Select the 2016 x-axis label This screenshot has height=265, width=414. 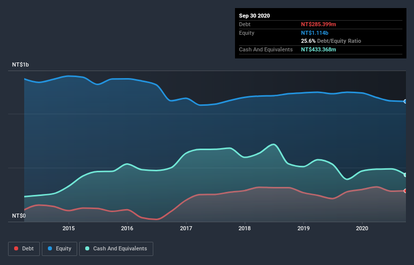click(x=127, y=228)
